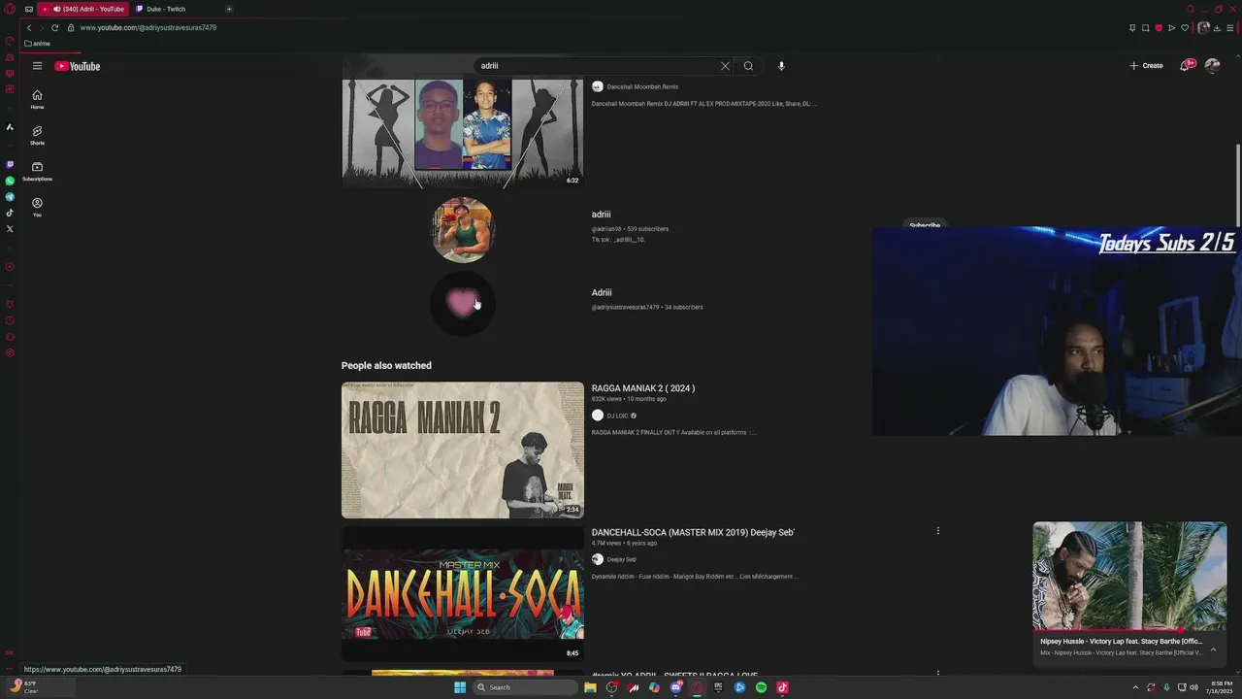Open the You section in sidebar
The height and width of the screenshot is (699, 1242).
click(37, 207)
